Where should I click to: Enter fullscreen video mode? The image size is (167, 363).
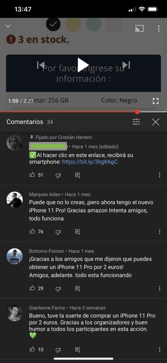tap(156, 101)
